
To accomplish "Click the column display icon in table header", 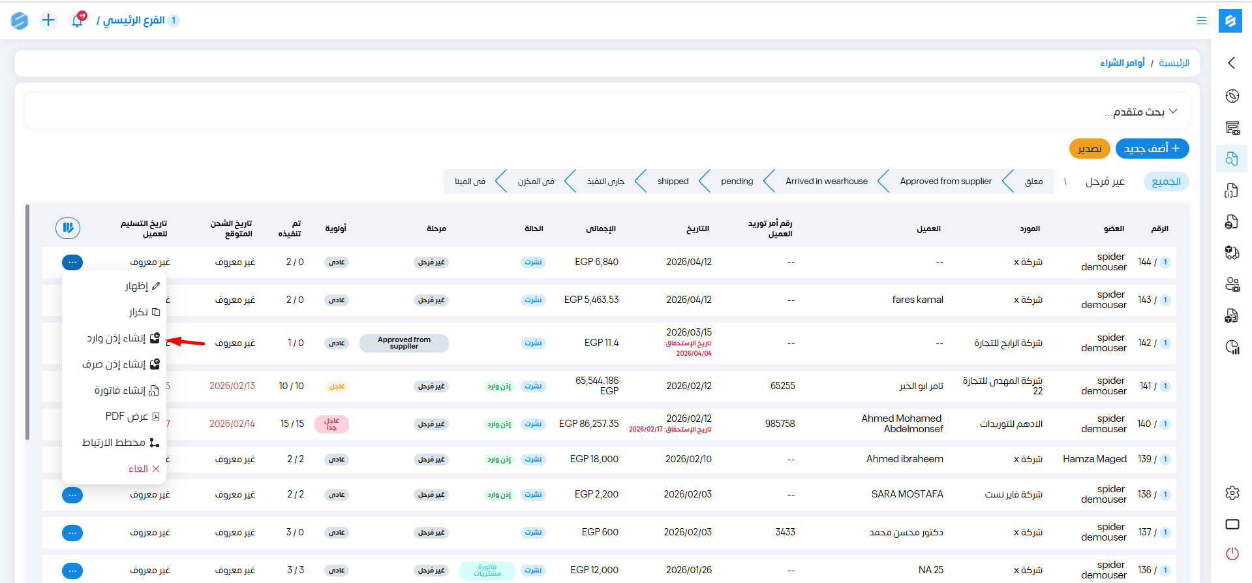I will coord(68,228).
